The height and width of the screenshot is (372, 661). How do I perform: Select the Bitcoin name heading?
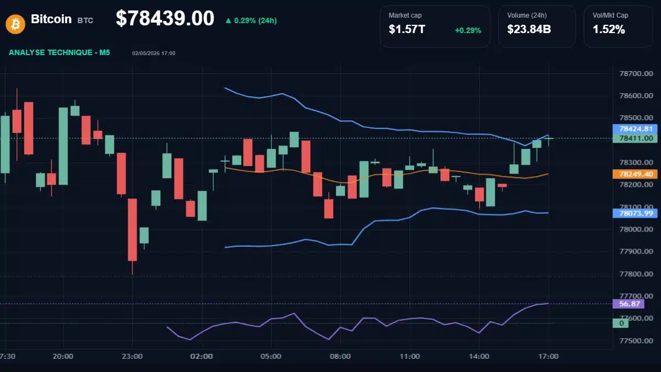coord(51,19)
